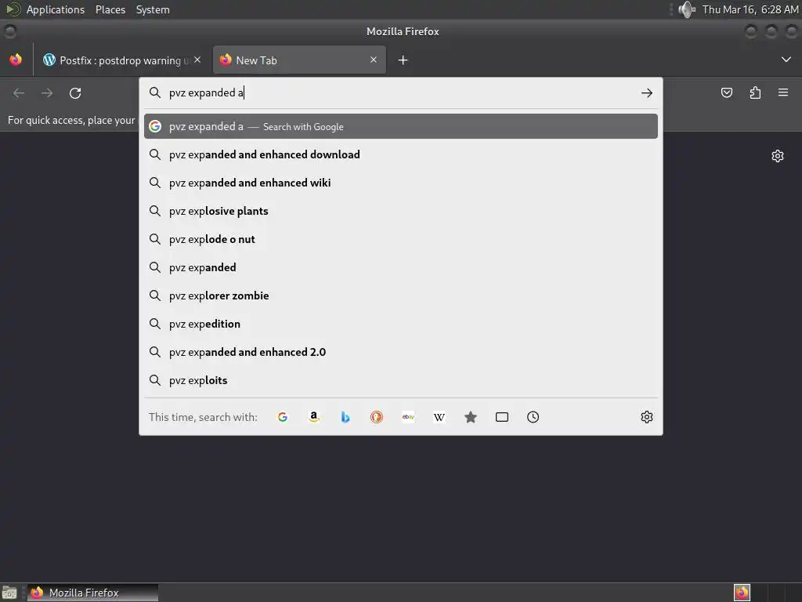Click the Go arrow in the address bar
The height and width of the screenshot is (602, 802).
point(646,93)
